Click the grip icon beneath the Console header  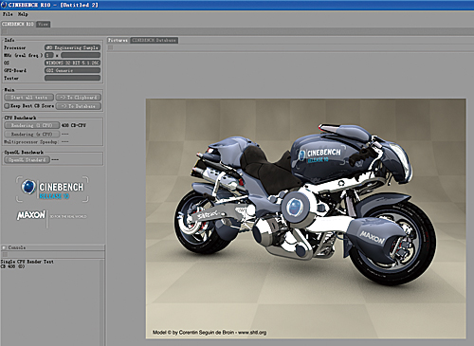tap(5, 254)
